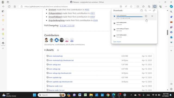Collapse the Assets section
The height and width of the screenshot is (98, 174).
click(x=49, y=50)
